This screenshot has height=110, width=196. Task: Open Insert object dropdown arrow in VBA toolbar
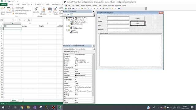coord(71,9)
